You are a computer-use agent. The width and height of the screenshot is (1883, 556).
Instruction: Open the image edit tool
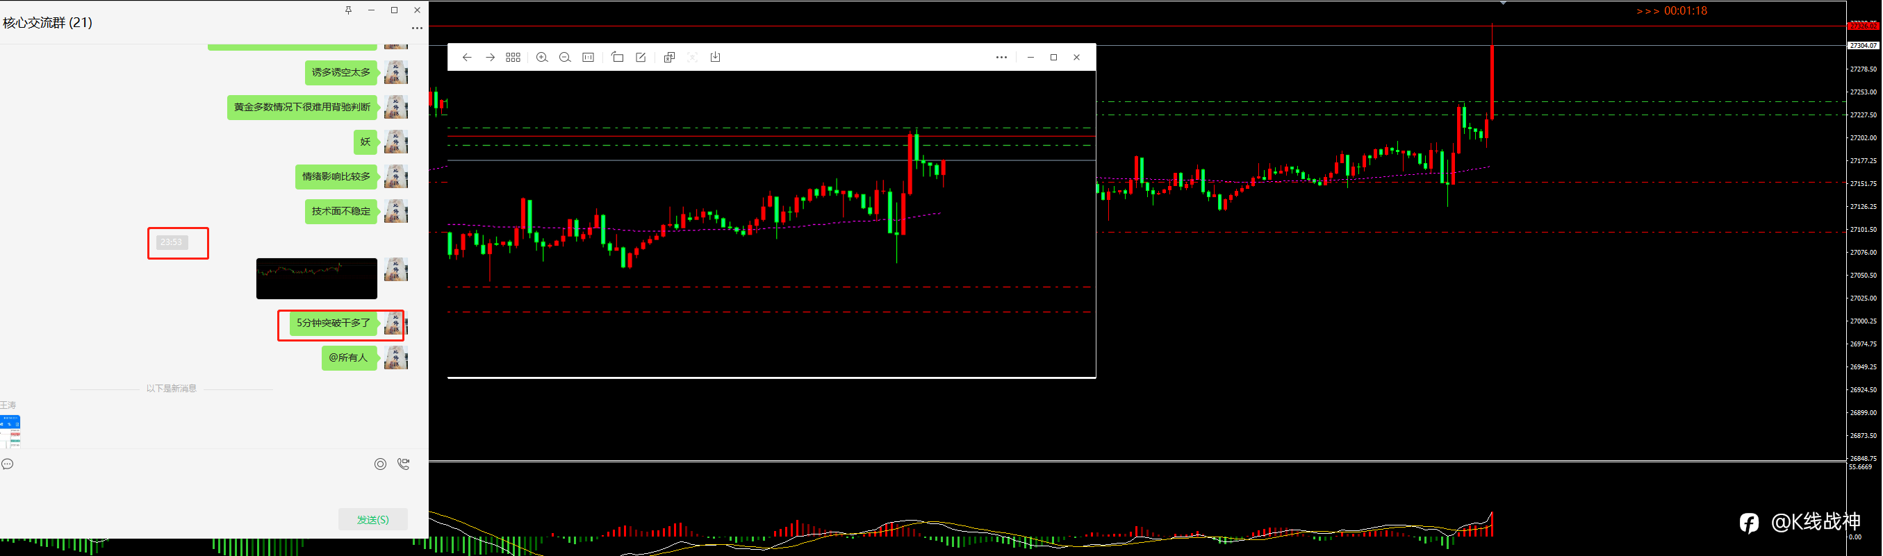click(641, 57)
